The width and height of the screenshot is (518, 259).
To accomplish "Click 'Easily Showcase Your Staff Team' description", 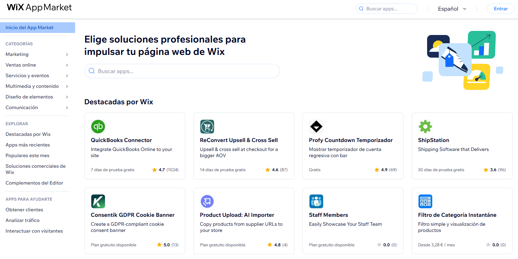I will [345, 224].
